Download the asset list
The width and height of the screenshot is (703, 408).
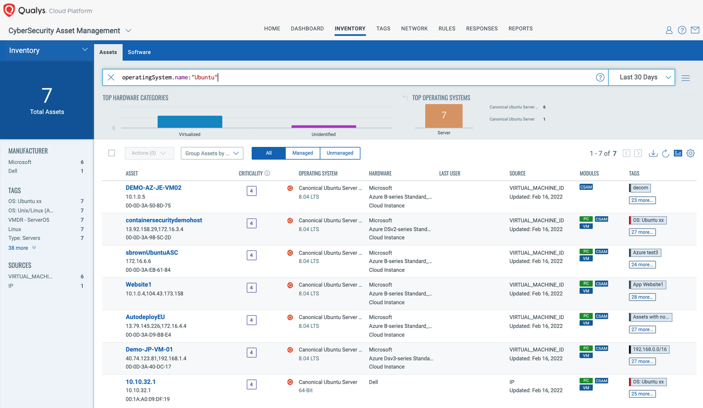tap(653, 153)
